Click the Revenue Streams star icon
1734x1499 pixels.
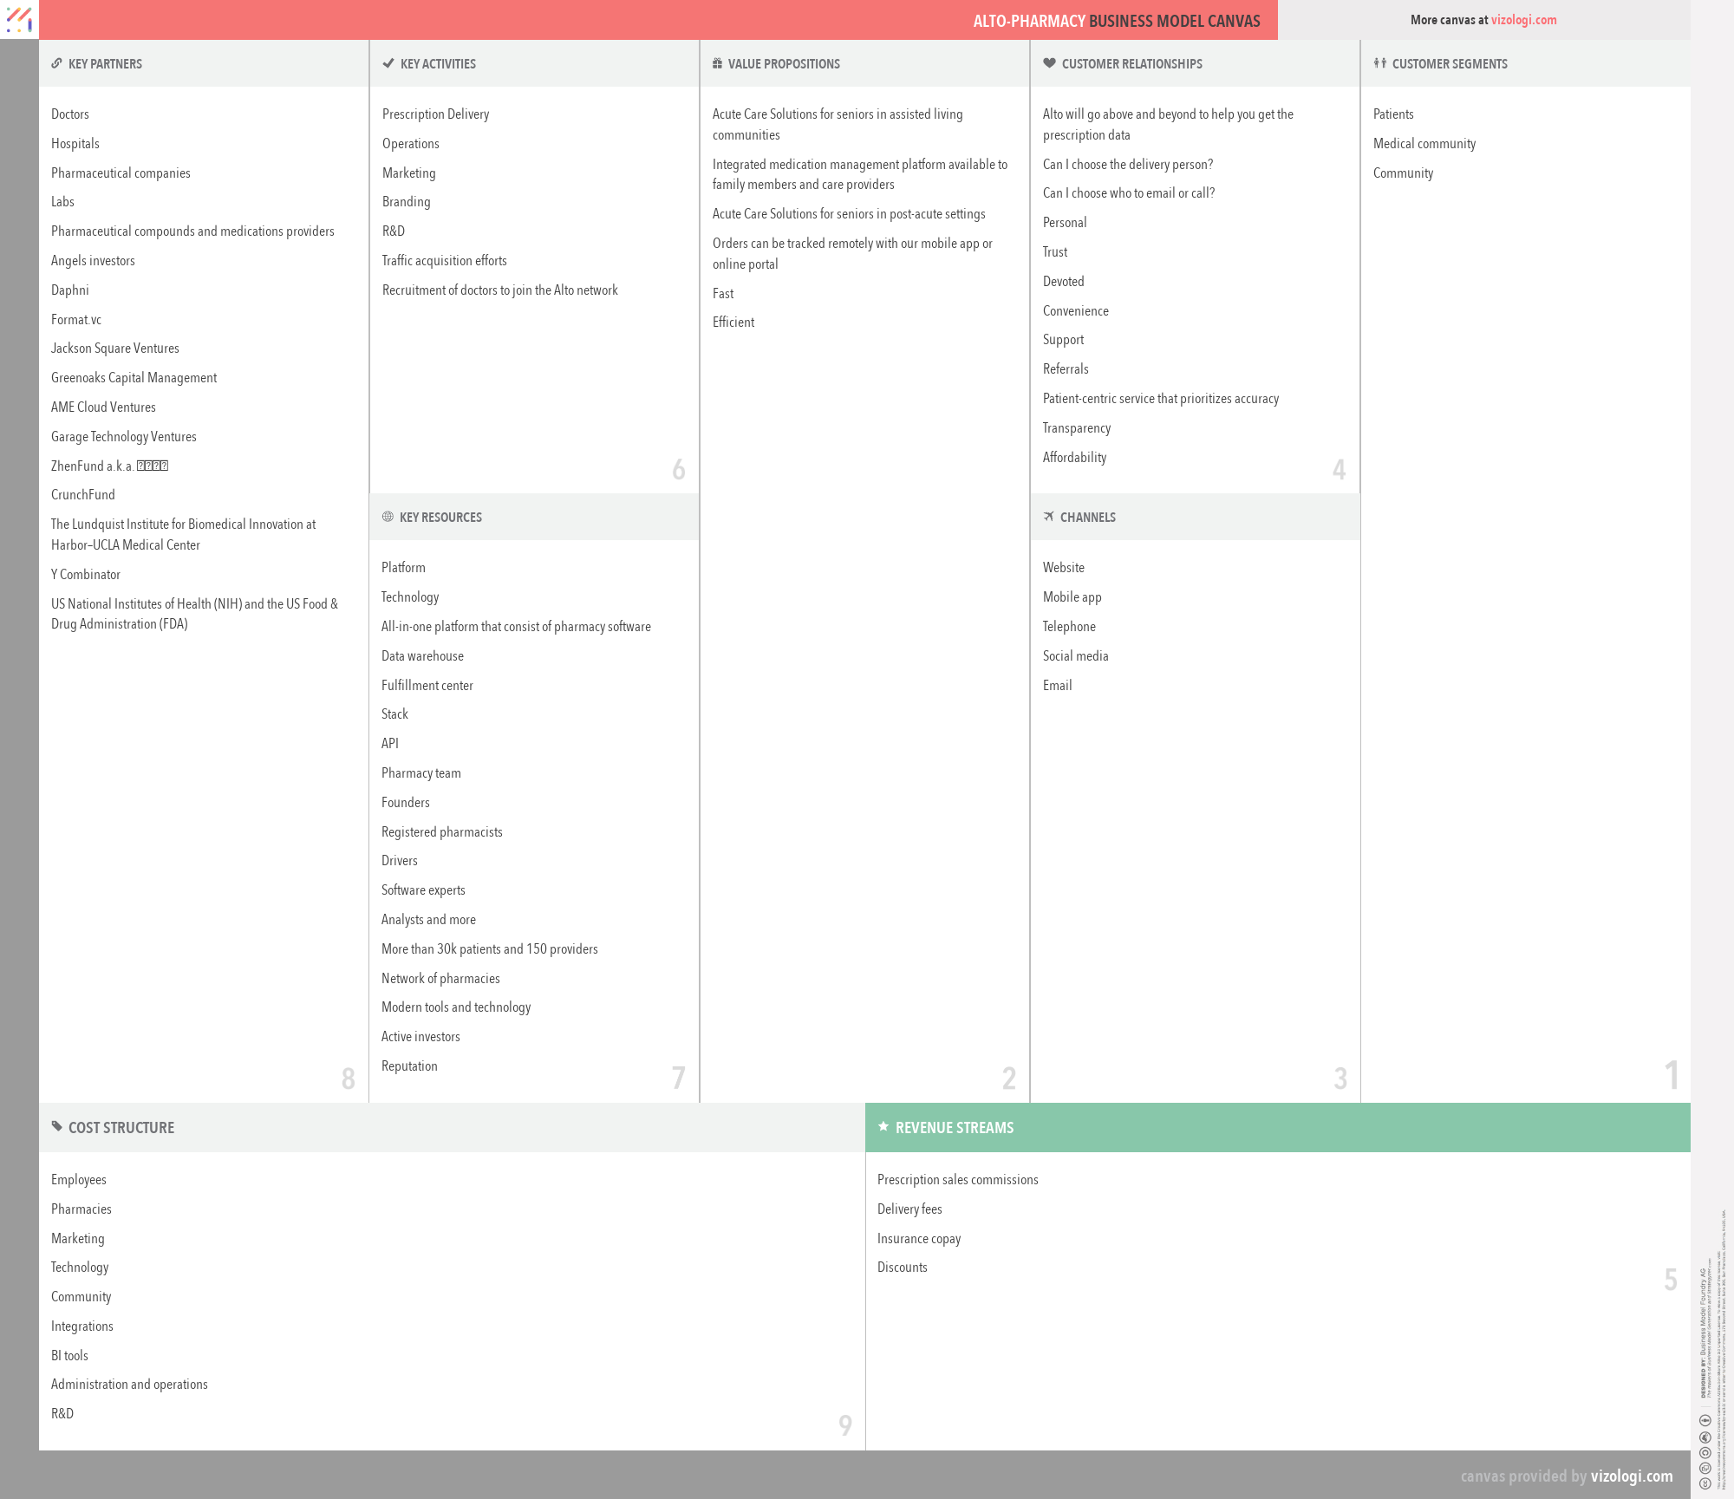[883, 1126]
